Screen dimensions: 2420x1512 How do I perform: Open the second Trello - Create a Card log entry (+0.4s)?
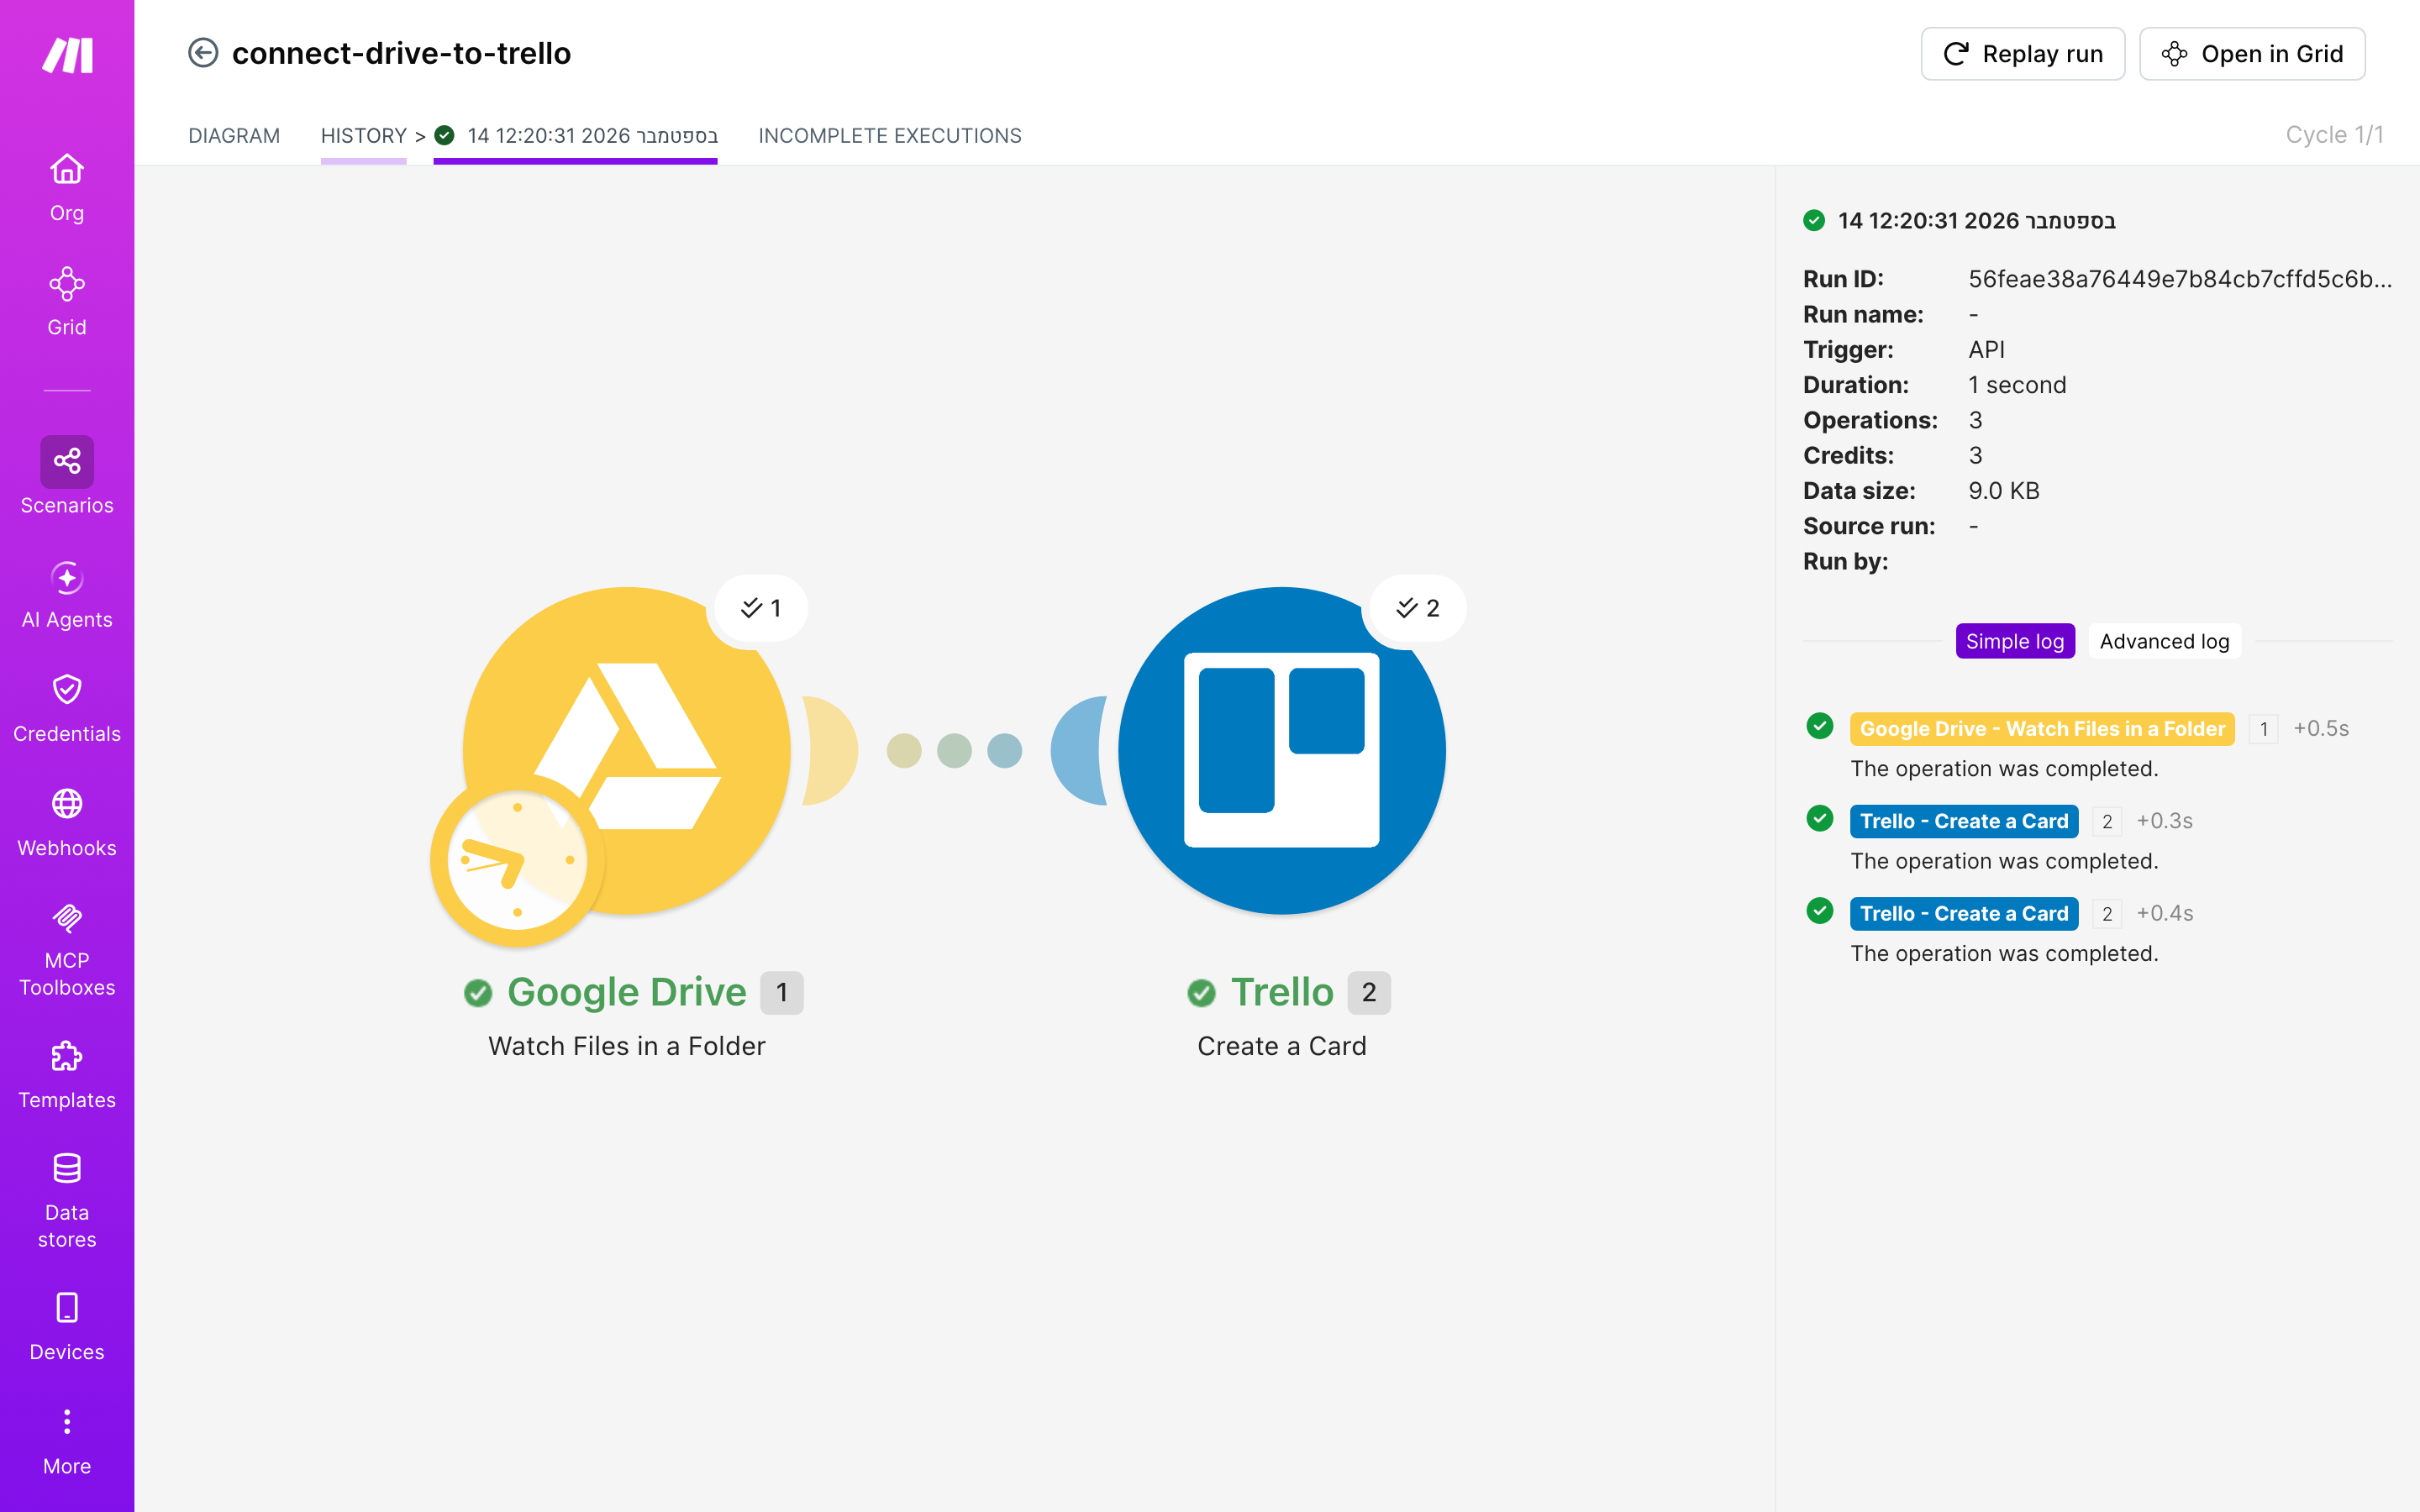(x=1964, y=914)
